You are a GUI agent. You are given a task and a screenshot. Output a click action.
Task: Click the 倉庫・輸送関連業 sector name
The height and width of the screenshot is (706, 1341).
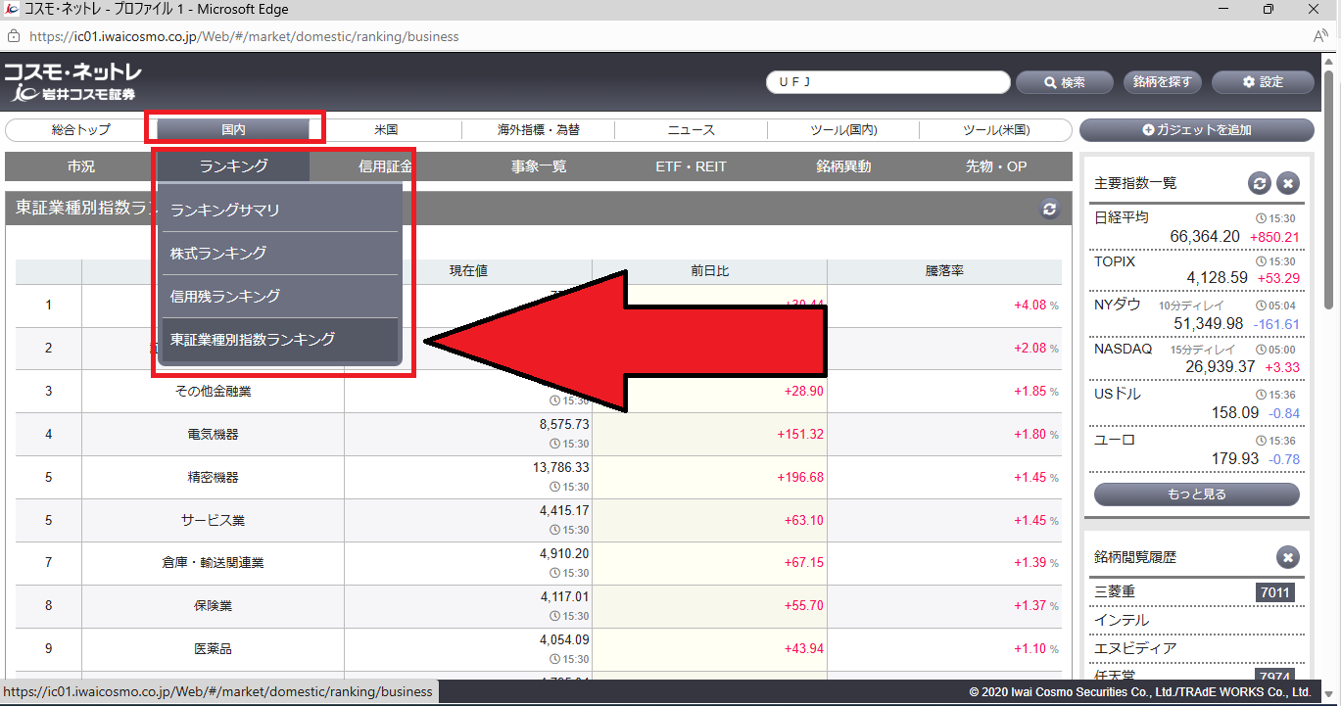pos(213,563)
